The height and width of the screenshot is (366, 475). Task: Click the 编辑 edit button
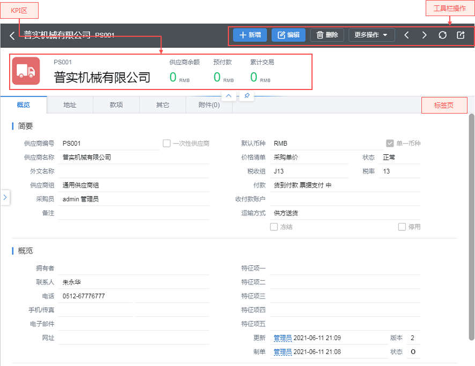288,35
